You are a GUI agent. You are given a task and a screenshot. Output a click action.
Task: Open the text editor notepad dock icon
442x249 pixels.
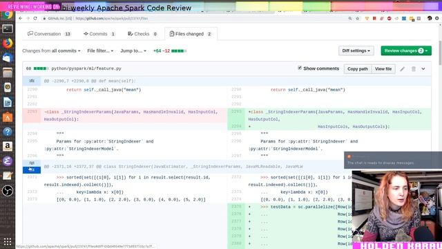pos(8,176)
